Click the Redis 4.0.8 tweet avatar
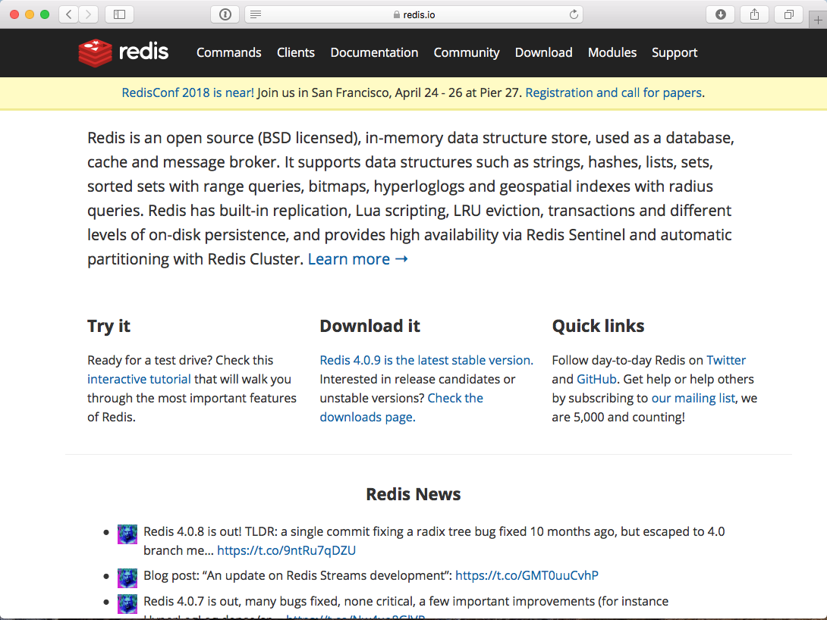 [127, 534]
